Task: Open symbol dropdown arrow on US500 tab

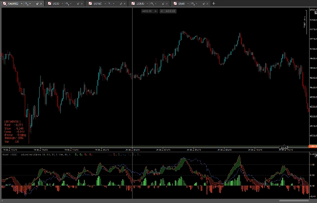Action: [147, 4]
